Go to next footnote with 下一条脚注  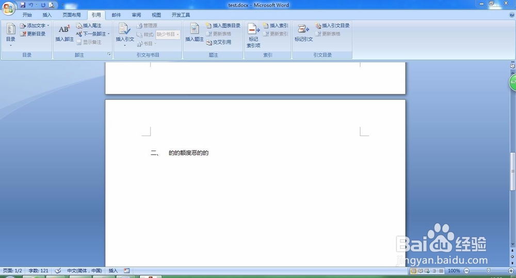pos(91,34)
